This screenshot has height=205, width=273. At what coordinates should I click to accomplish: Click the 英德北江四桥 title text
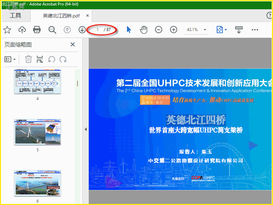196,120
